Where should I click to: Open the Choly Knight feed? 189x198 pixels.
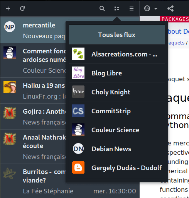tap(117, 92)
